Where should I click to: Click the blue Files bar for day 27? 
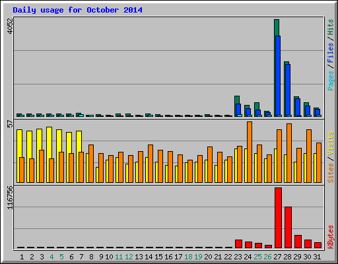click(x=278, y=76)
